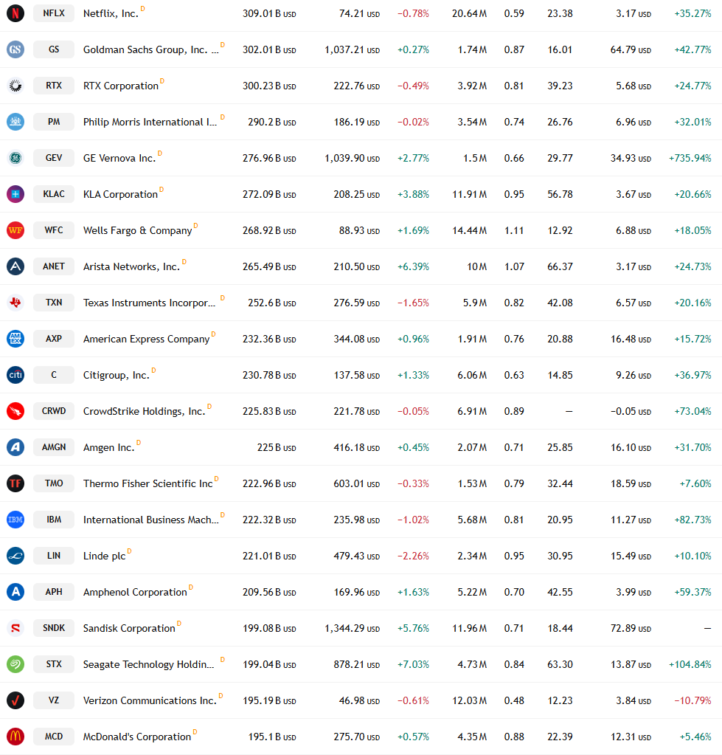Open Thermo Fisher Scientific Inc link
Screen dimensions: 722x755
pos(148,483)
